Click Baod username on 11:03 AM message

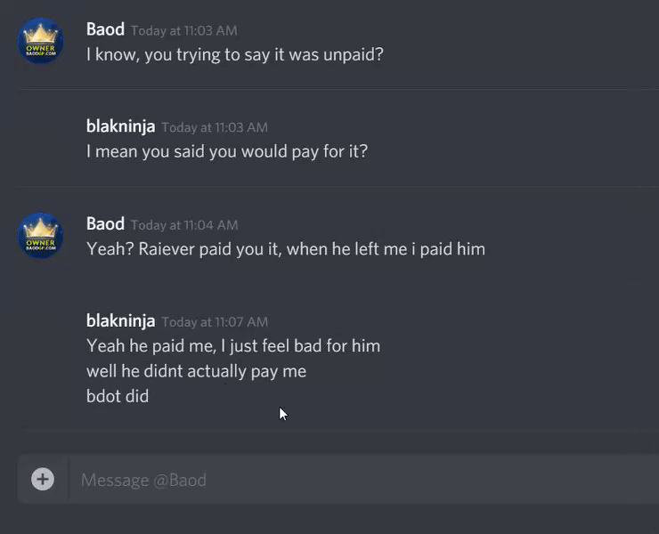coord(105,30)
